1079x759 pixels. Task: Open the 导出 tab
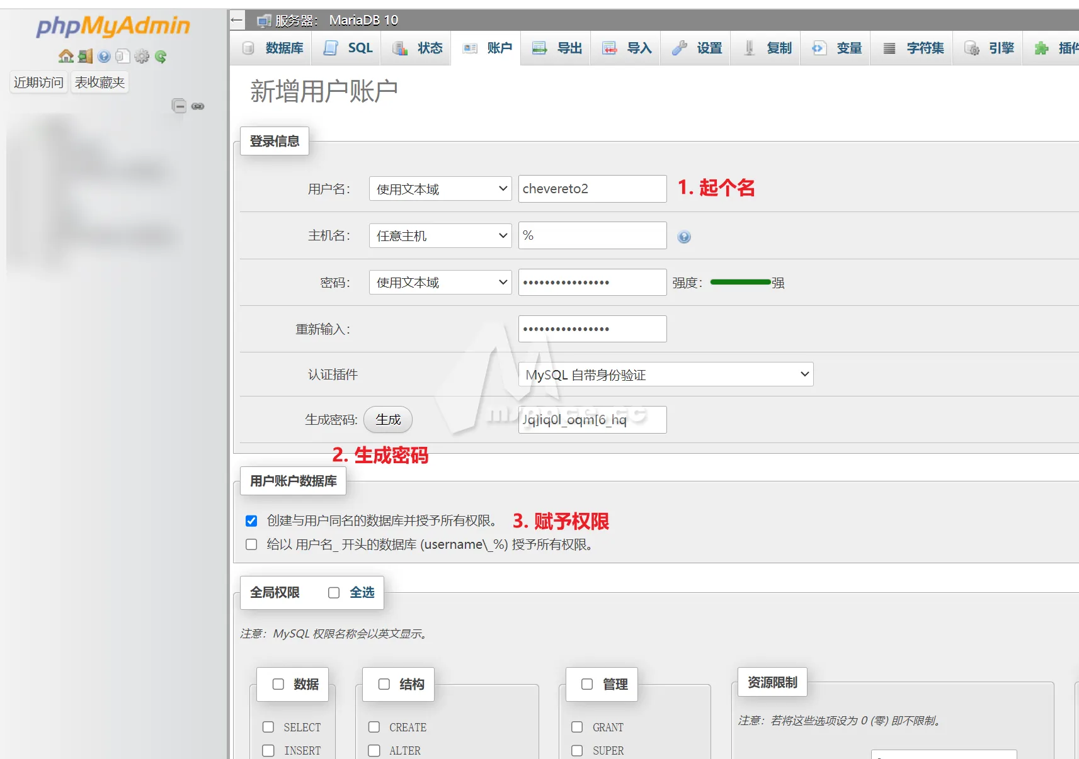coord(556,48)
